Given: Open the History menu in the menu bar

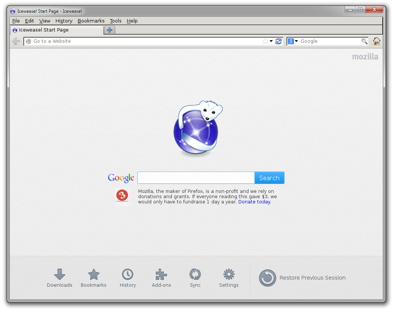Looking at the screenshot, I should 64,21.
